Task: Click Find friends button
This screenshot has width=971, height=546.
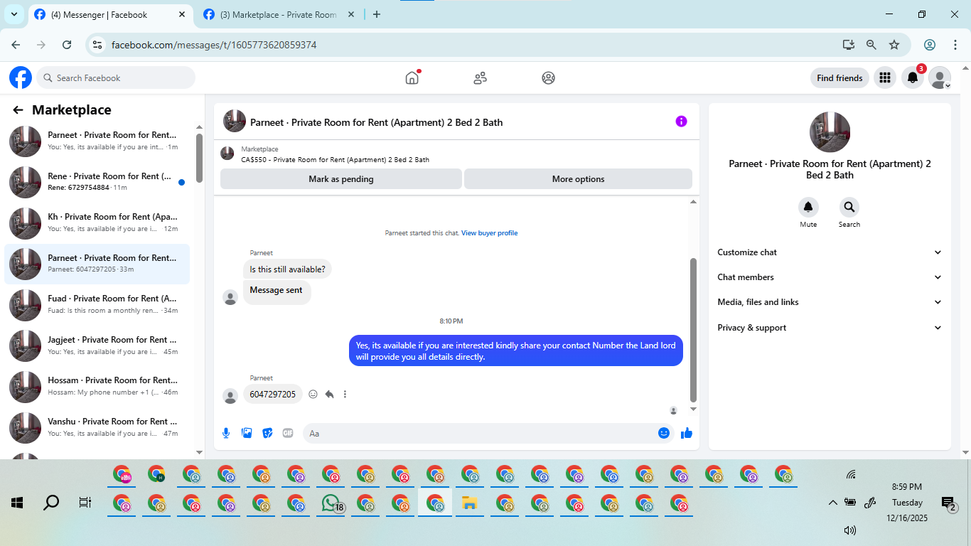Action: [x=839, y=77]
